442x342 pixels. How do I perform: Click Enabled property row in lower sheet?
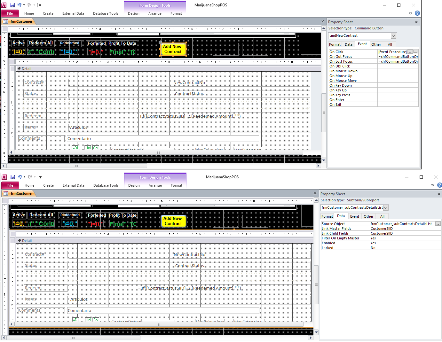click(x=381, y=243)
